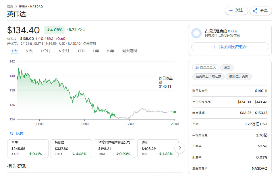The height and width of the screenshot is (176, 276).
Task: Click the portfolio ring chart icon
Action: [196, 33]
